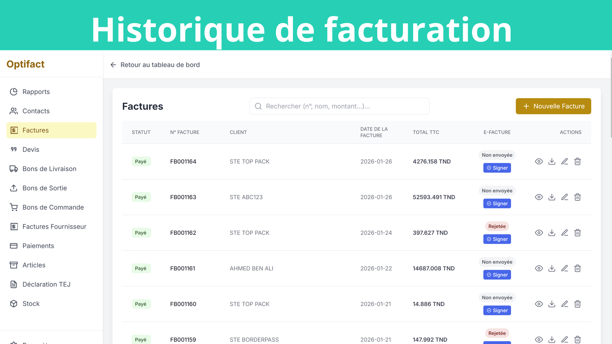Create a Nouvelle Facture
This screenshot has width=612, height=344.
(x=553, y=106)
